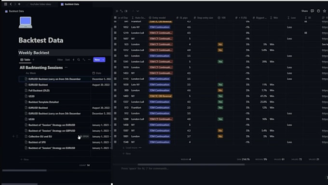Open the Win column header menu
The height and width of the screenshot is (185, 328).
click(274, 18)
